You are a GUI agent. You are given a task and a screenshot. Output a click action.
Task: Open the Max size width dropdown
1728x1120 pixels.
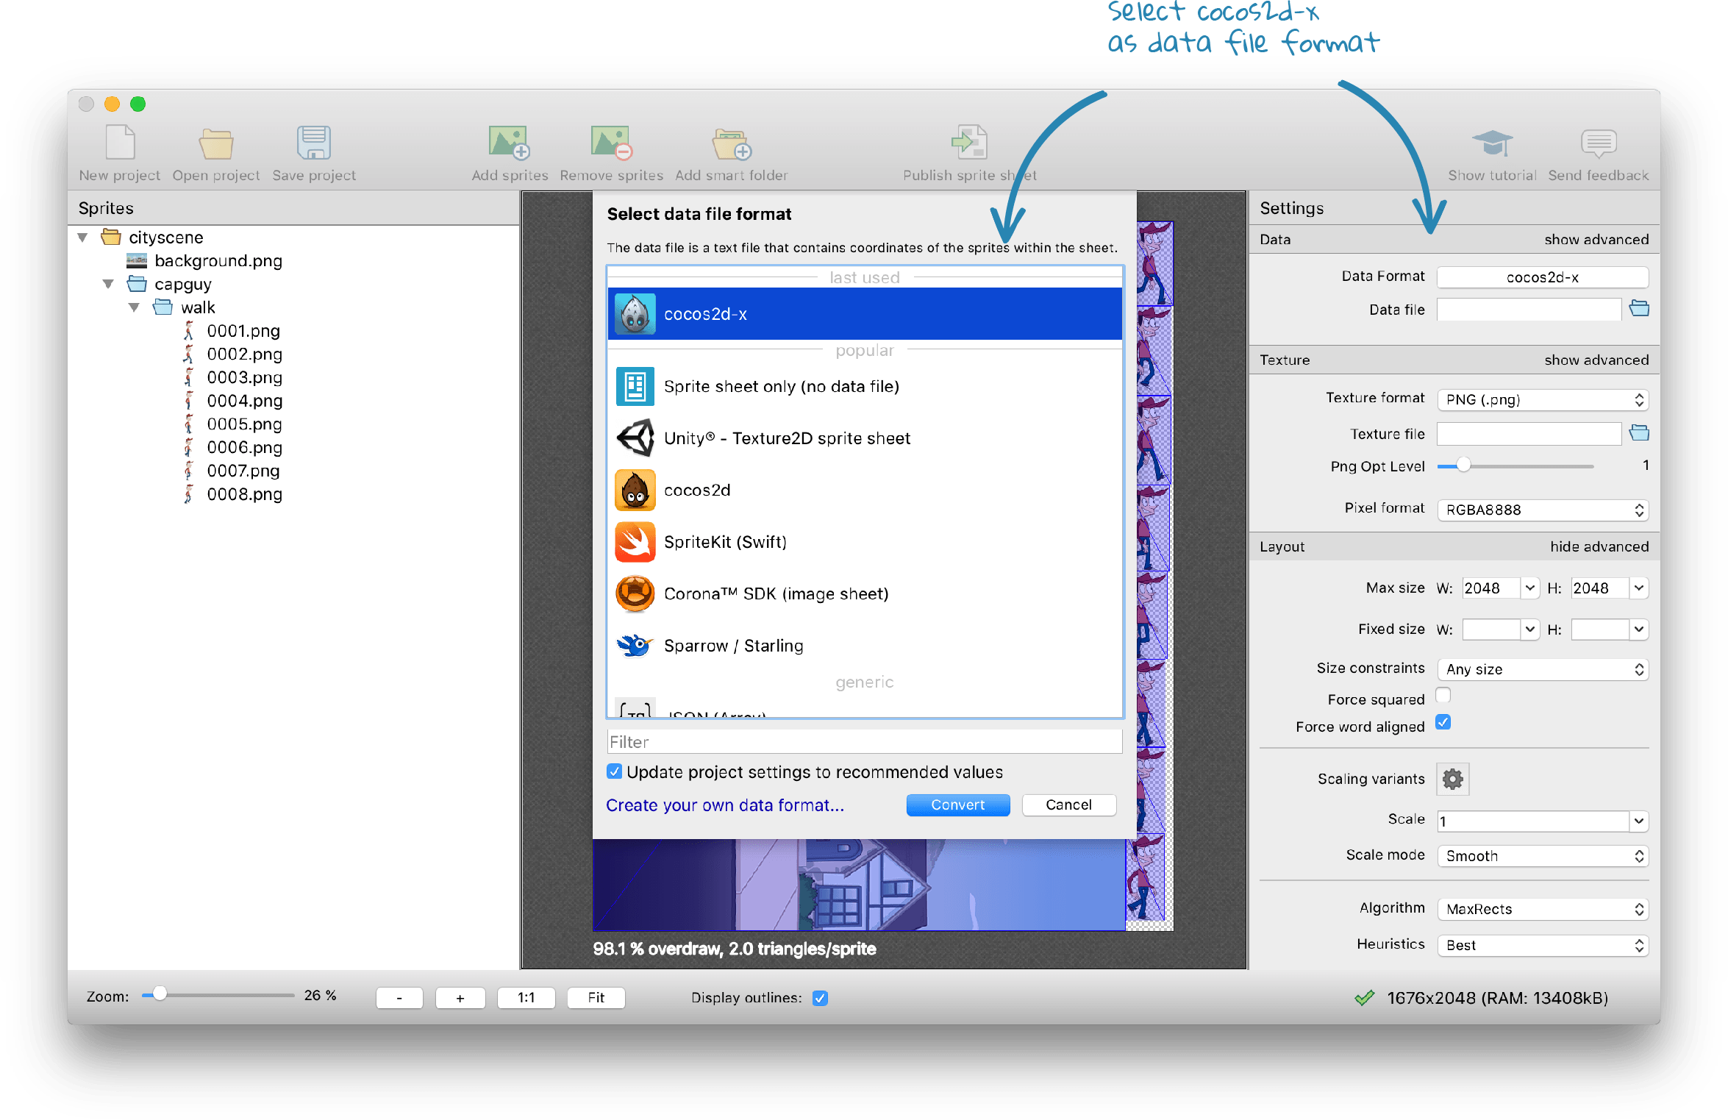click(x=1530, y=588)
